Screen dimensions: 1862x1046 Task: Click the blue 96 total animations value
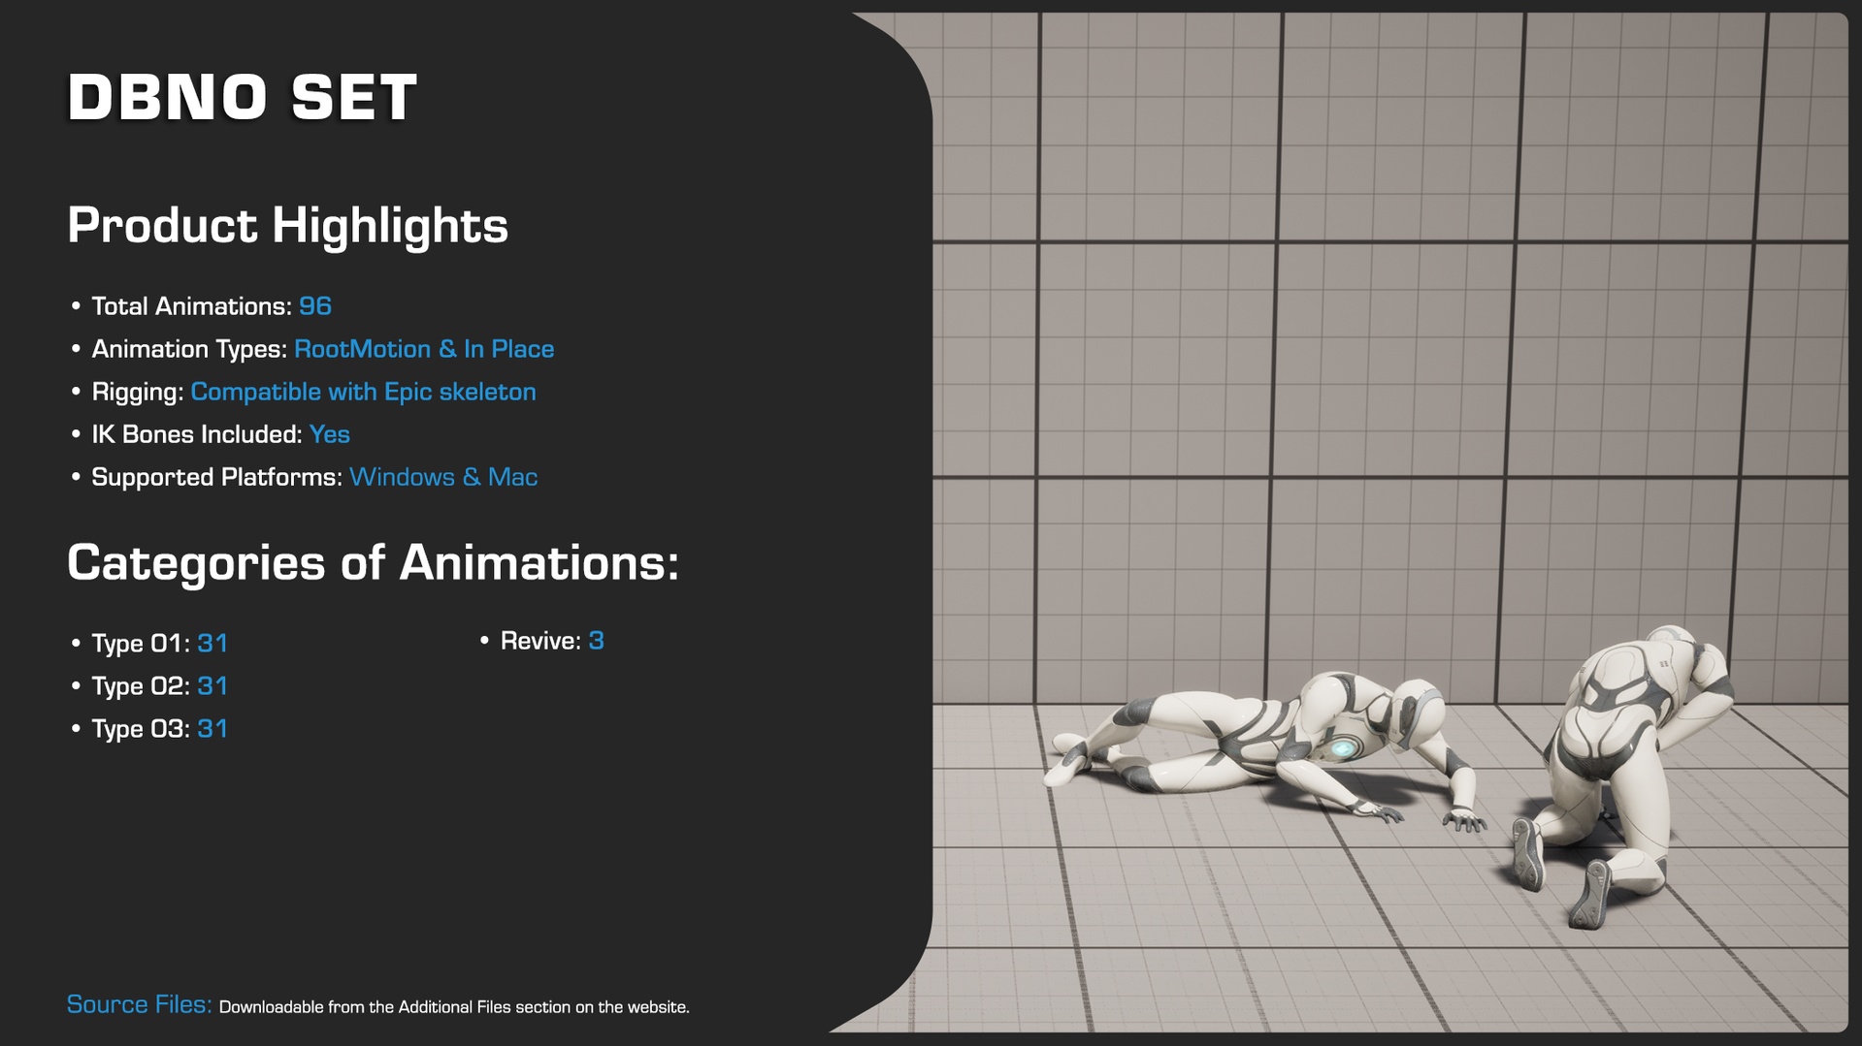[315, 306]
